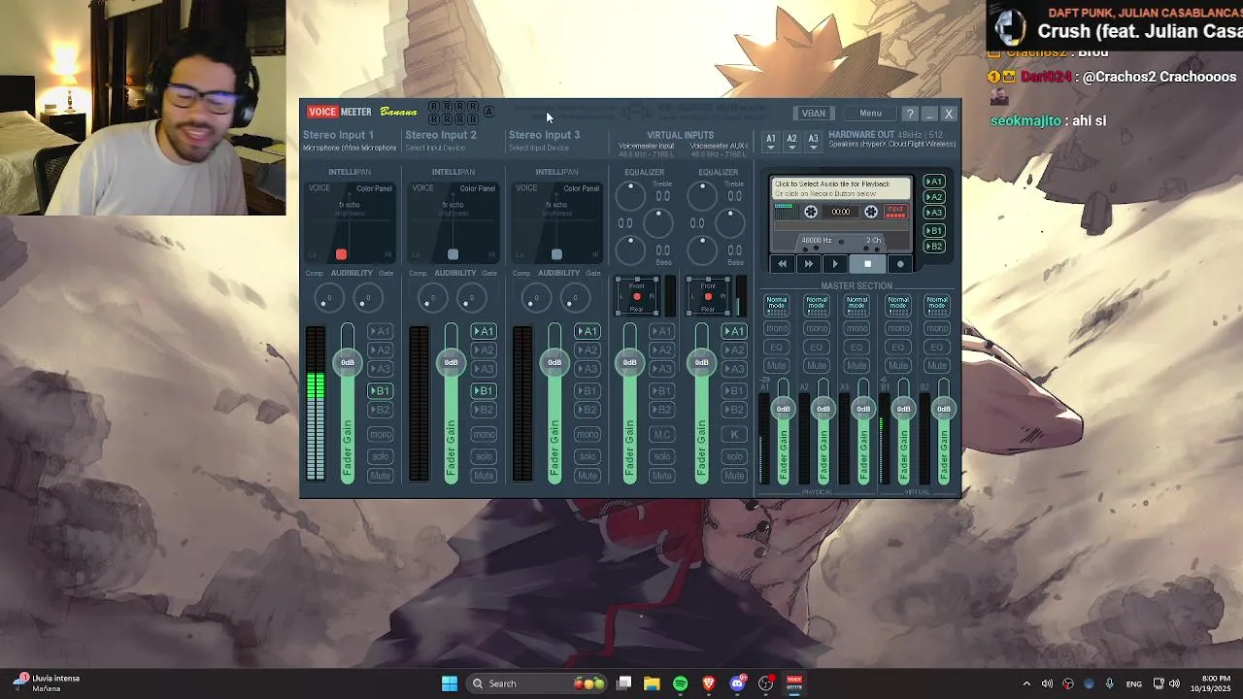The height and width of the screenshot is (699, 1243).
Task: Open the Voicemeeter Menu
Action: click(x=870, y=114)
